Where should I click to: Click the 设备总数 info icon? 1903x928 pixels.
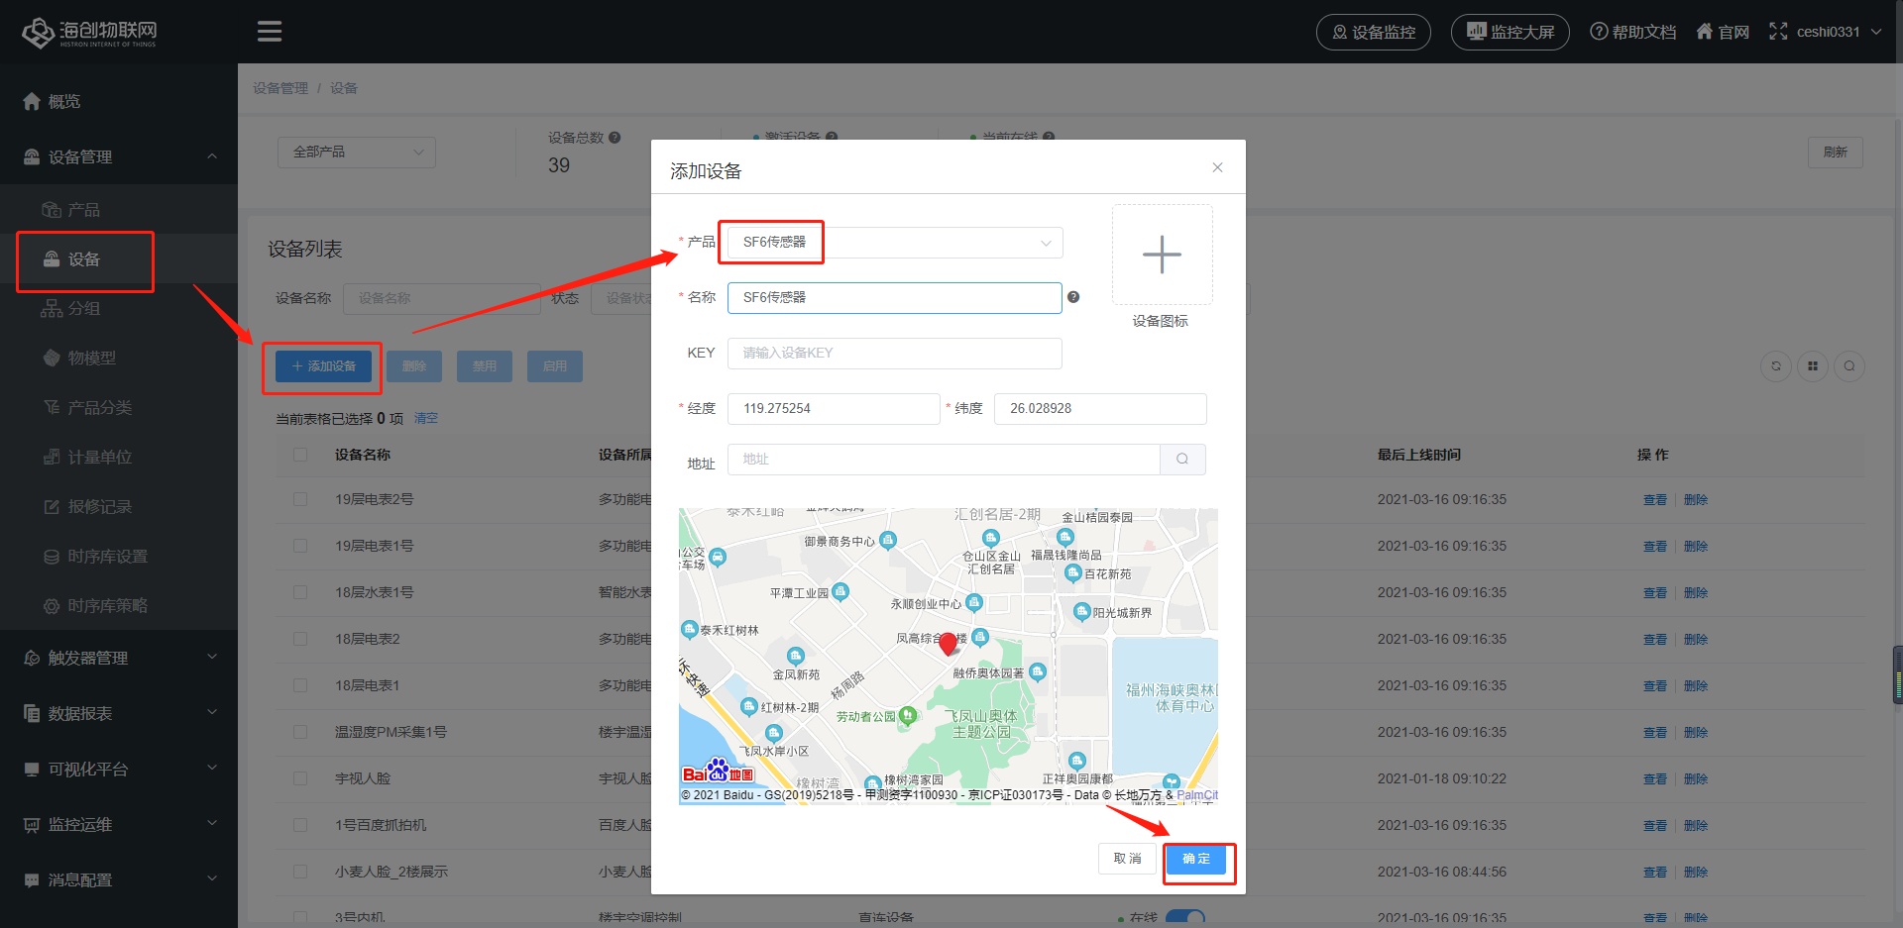pos(615,138)
